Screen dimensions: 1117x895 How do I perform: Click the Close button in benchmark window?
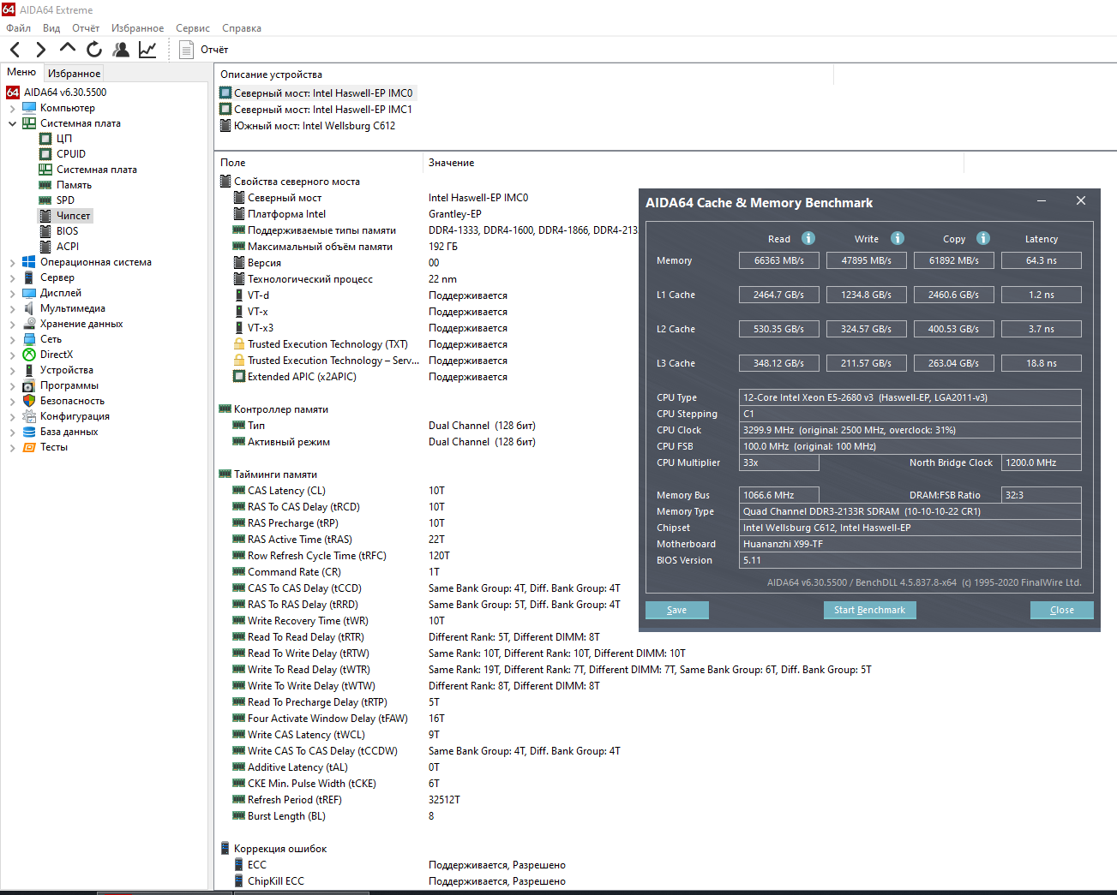coord(1062,610)
